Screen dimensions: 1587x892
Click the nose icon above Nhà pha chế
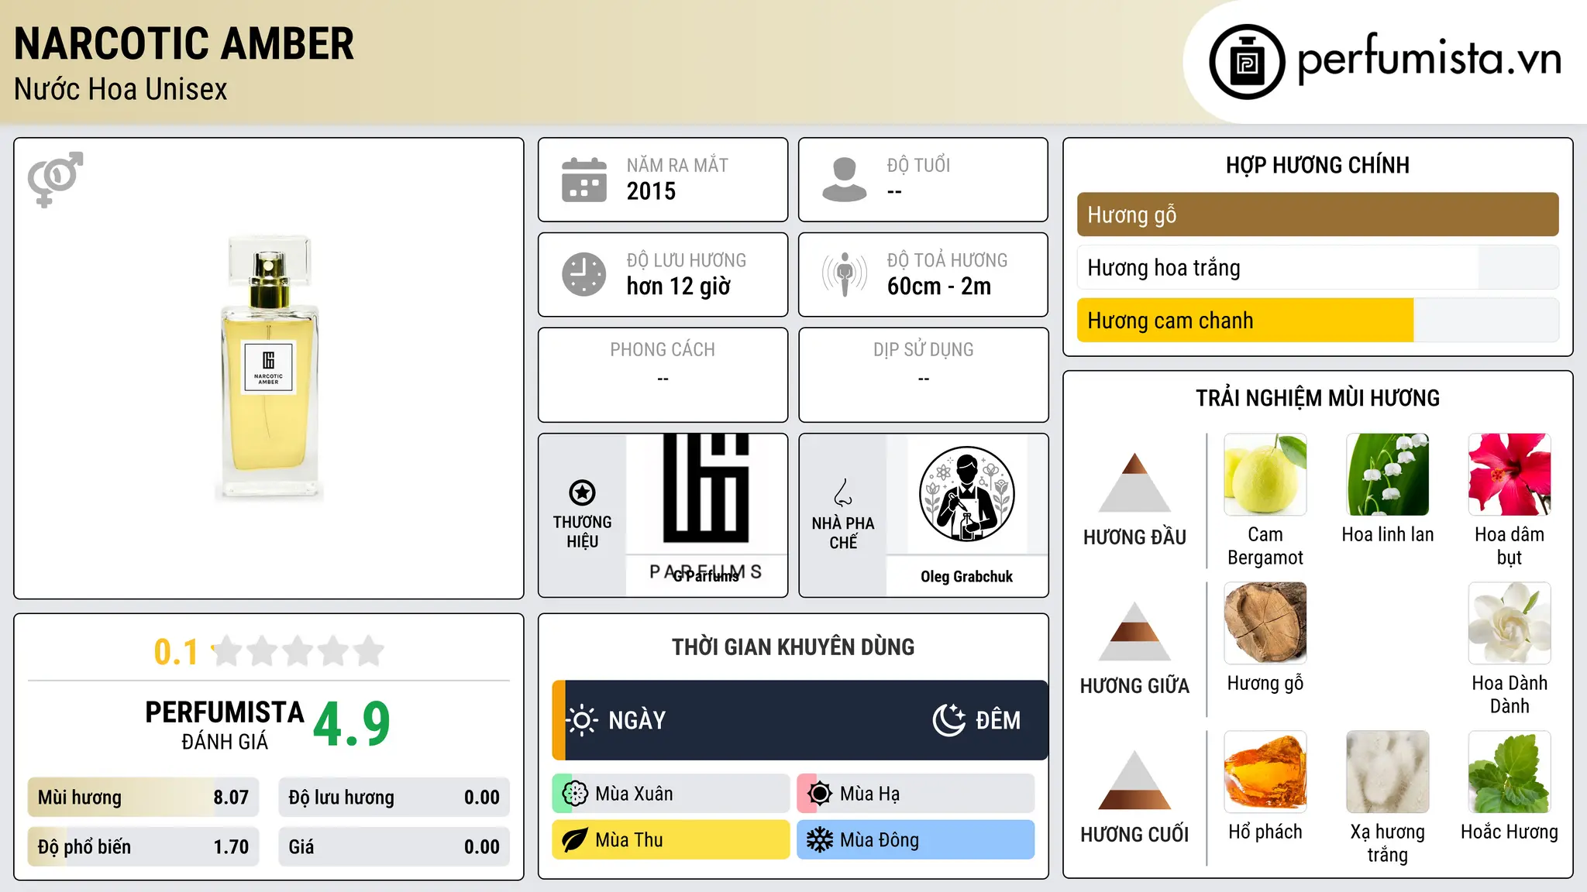pos(843,492)
